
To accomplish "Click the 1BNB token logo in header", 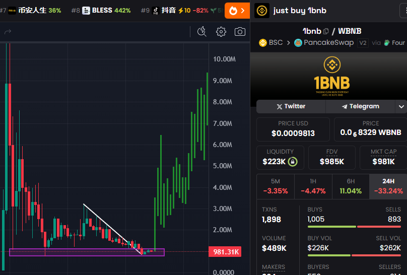I will pos(261,11).
